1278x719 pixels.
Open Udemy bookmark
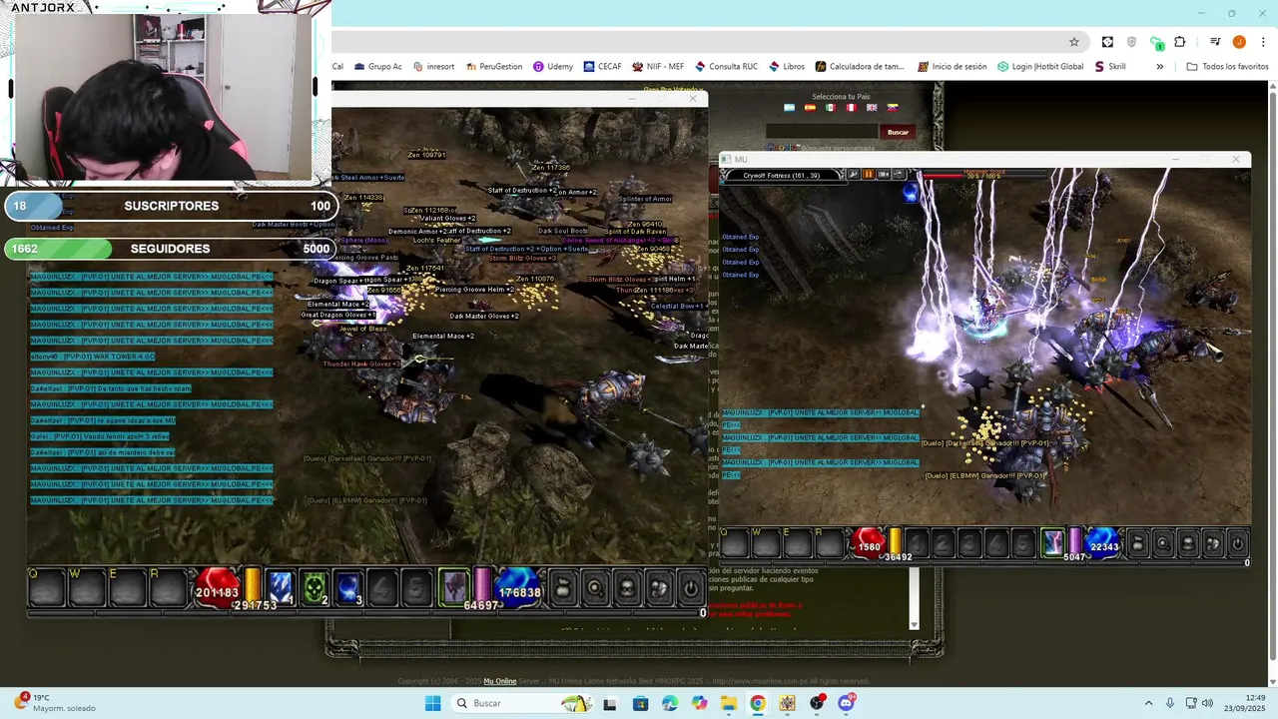point(553,67)
